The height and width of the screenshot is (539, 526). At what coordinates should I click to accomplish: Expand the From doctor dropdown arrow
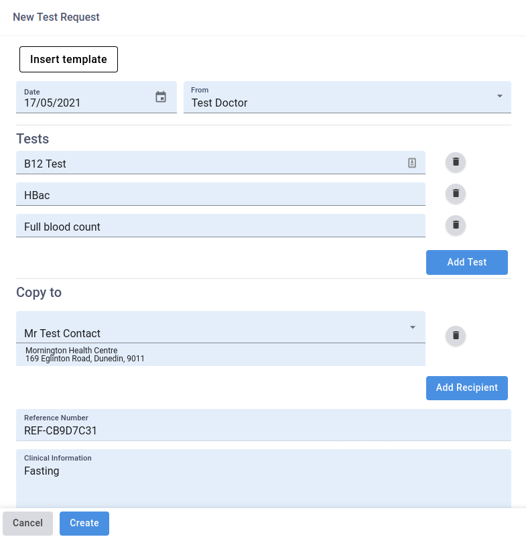click(500, 97)
